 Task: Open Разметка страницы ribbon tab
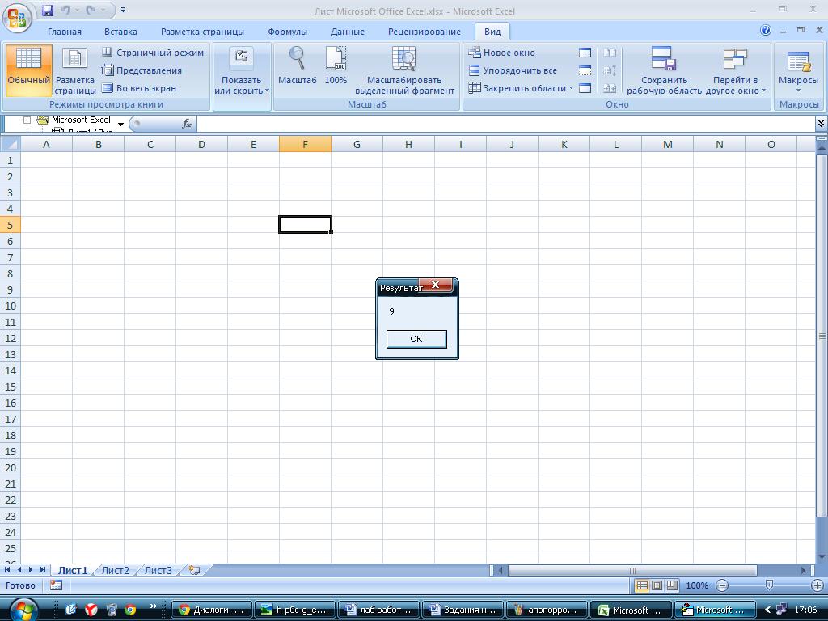(x=202, y=32)
